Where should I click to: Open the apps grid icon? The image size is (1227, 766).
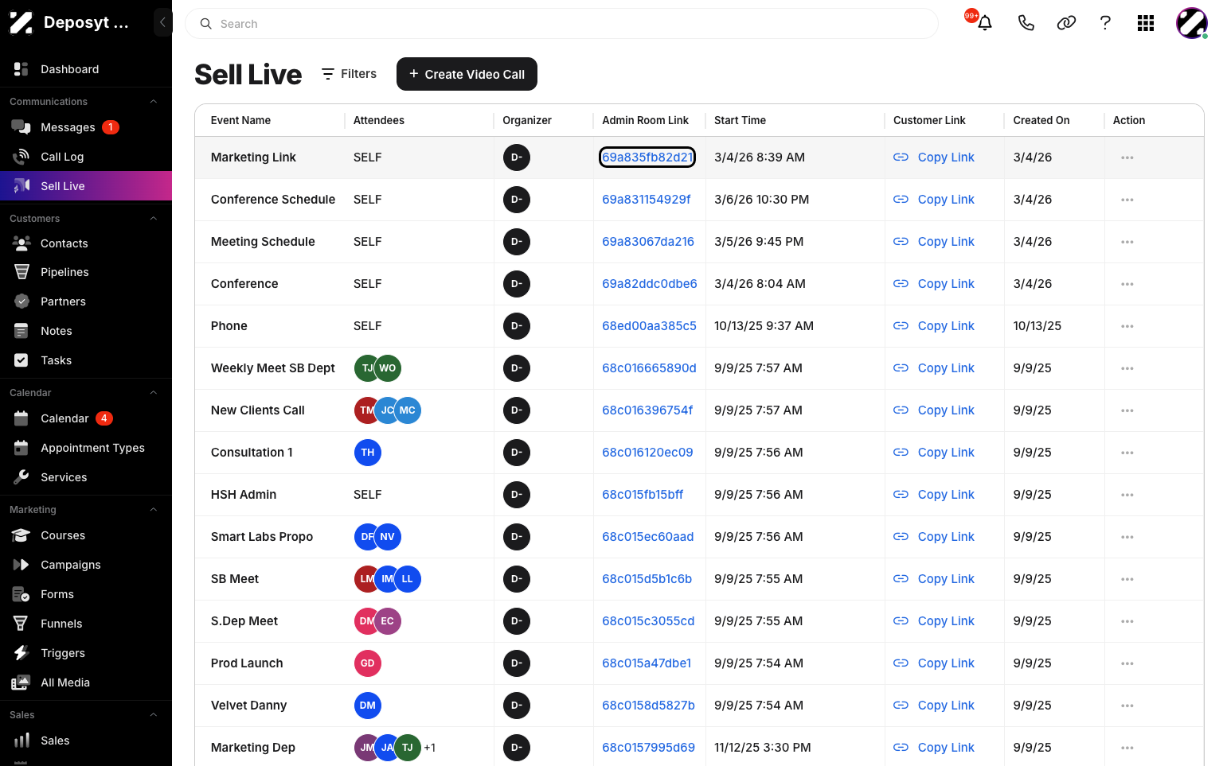coord(1146,23)
